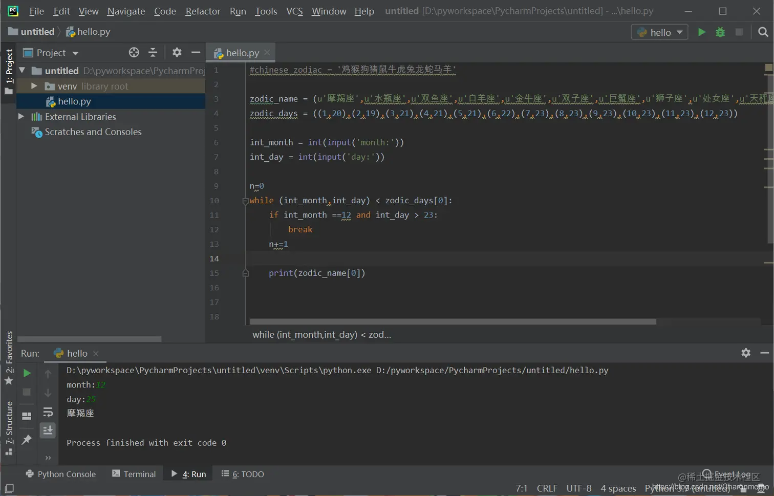This screenshot has height=496, width=774.
Task: Click 4 spaces indent setting
Action: click(618, 488)
